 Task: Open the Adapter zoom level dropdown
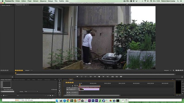click(28, 70)
